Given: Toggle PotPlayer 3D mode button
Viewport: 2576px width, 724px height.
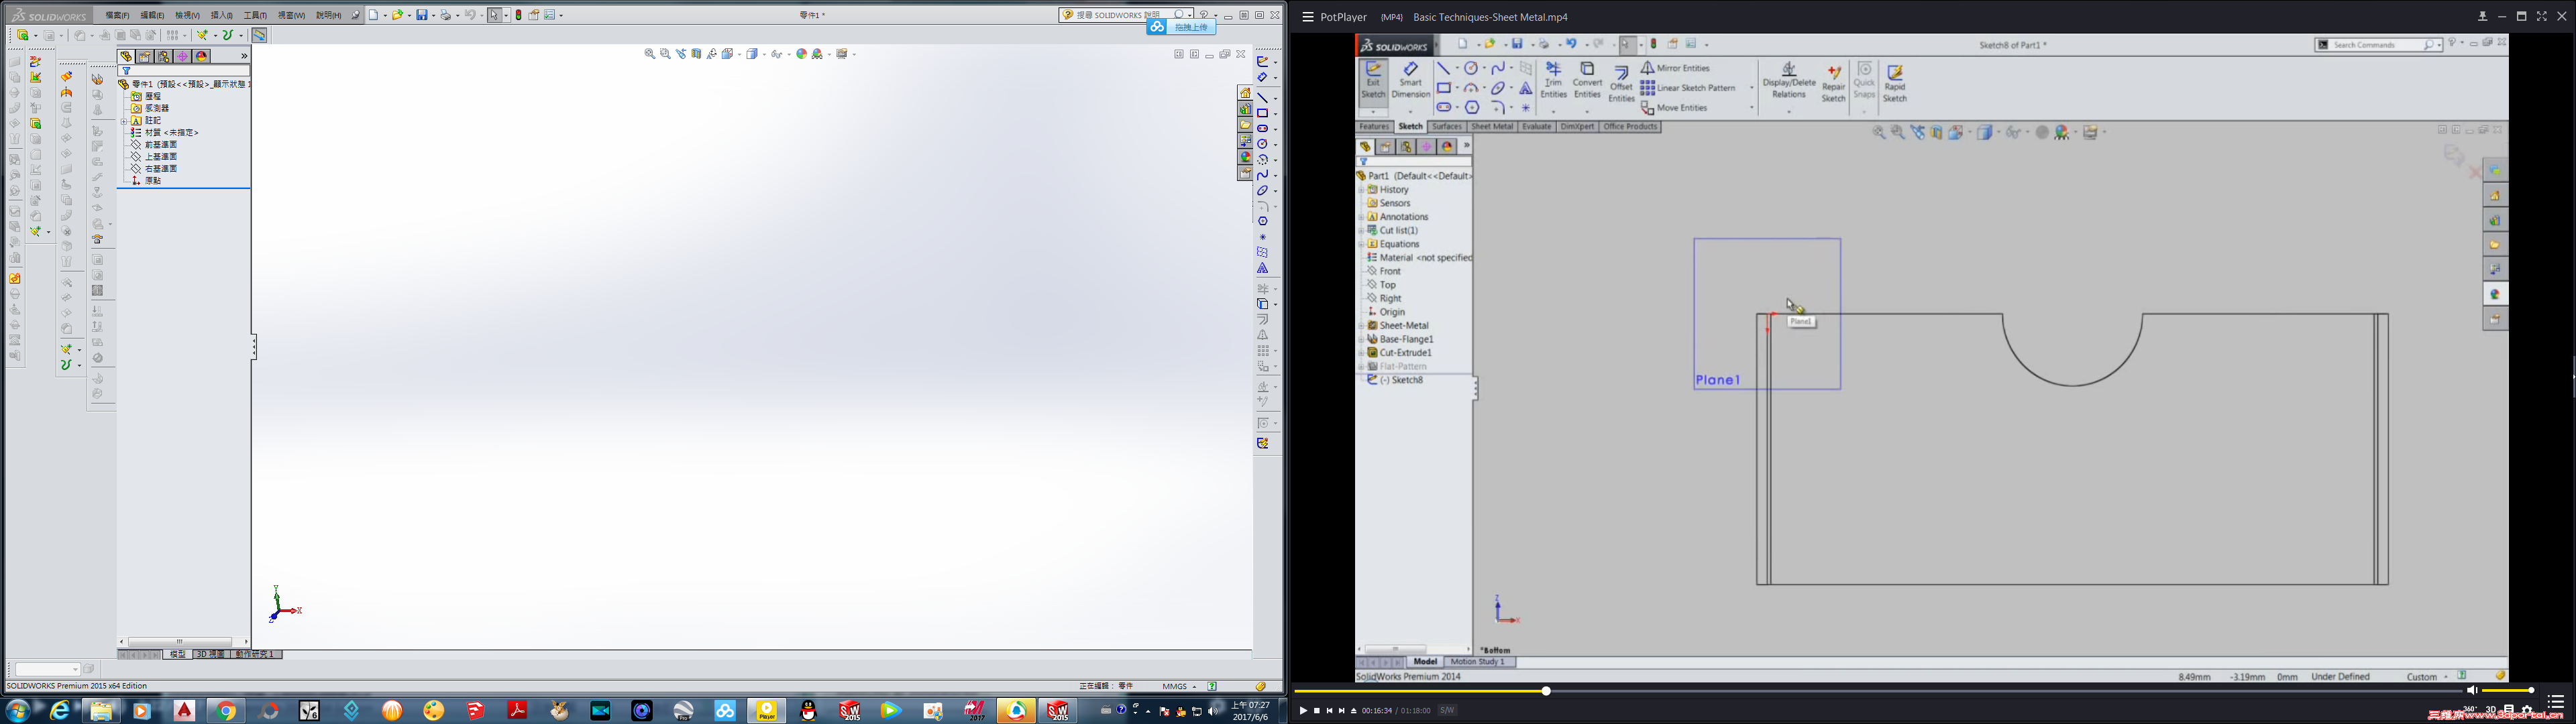Looking at the screenshot, I should point(2491,709).
